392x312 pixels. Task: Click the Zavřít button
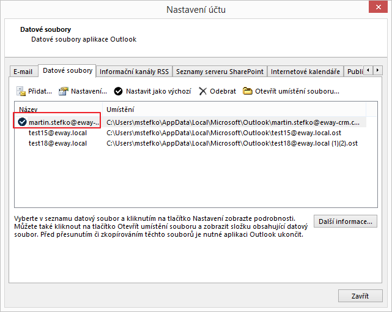tap(360, 296)
